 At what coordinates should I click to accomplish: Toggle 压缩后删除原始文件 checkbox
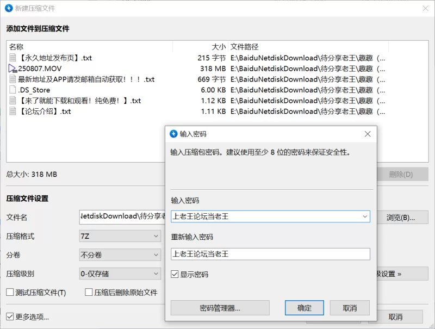point(89,293)
